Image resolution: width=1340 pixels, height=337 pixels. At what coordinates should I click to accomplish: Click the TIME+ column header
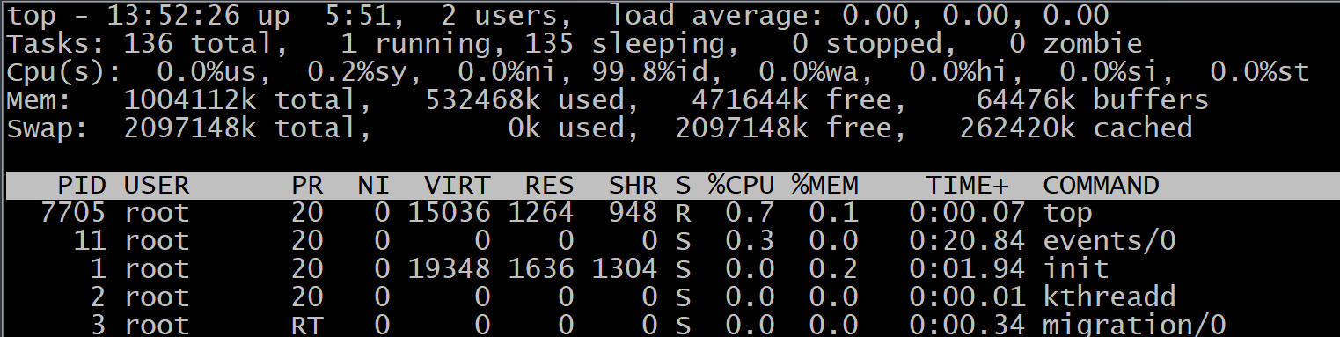967,185
